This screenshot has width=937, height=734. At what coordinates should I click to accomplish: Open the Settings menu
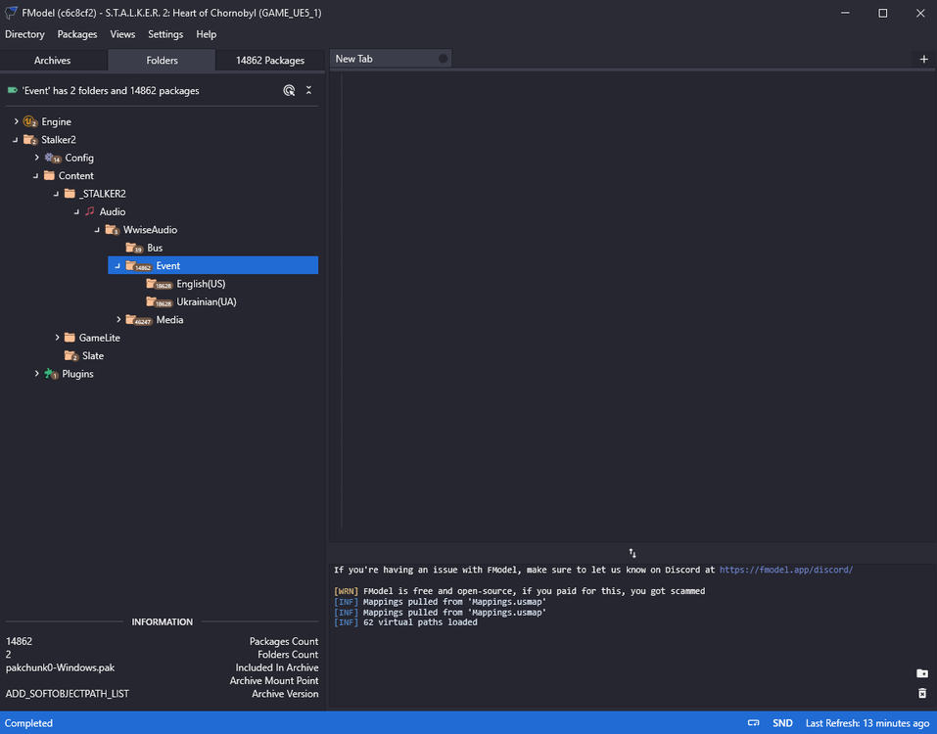(x=165, y=34)
